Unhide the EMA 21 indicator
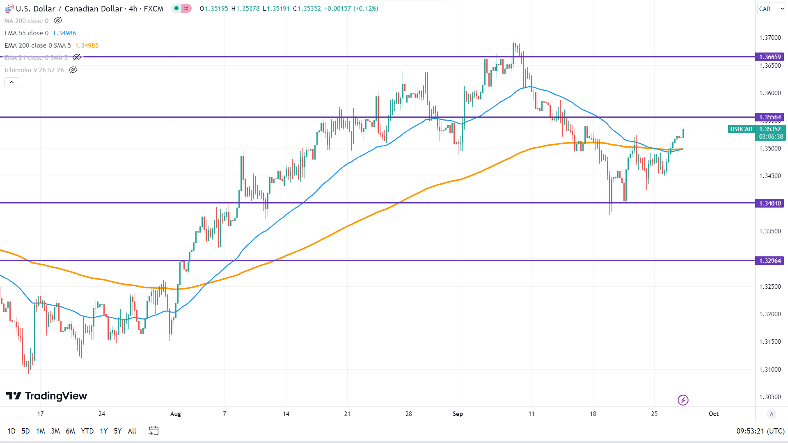 (x=77, y=57)
